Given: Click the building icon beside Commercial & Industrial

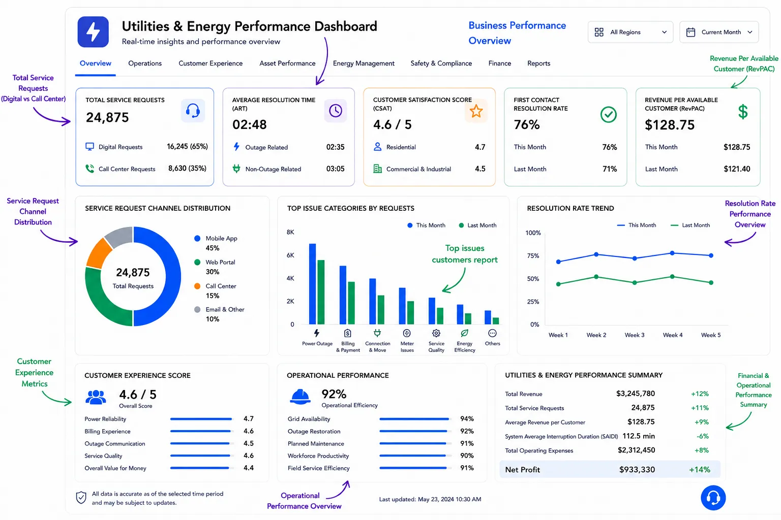Looking at the screenshot, I should 377,169.
